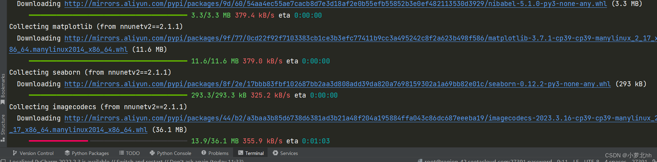The image size is (657, 162).
Task: Open the Services tool window
Action: click(x=285, y=153)
